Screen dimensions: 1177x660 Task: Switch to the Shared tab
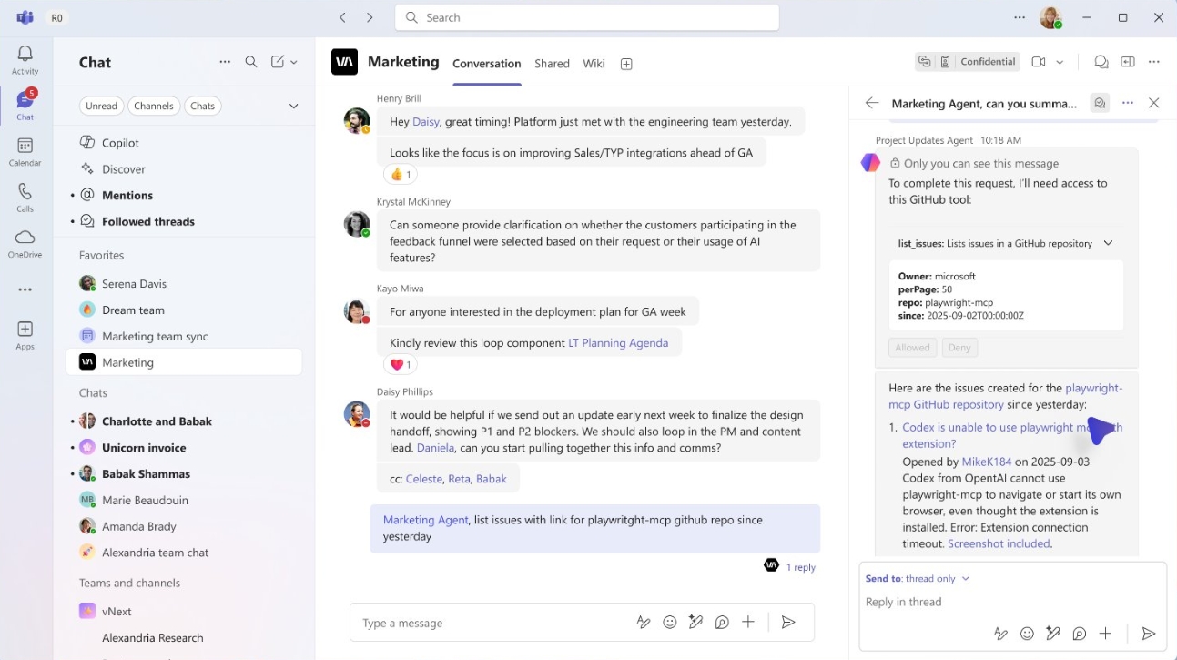click(552, 64)
